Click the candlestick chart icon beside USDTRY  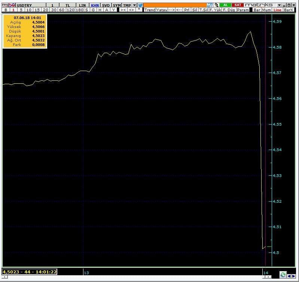tap(12, 5)
